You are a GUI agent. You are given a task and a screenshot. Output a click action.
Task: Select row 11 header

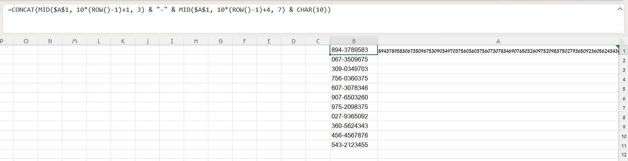pos(624,145)
